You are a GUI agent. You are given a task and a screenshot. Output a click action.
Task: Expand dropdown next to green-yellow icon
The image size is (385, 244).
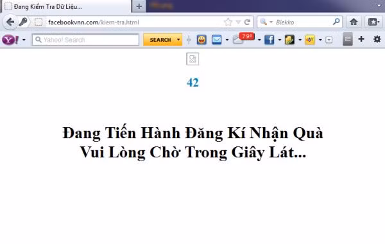pos(300,40)
